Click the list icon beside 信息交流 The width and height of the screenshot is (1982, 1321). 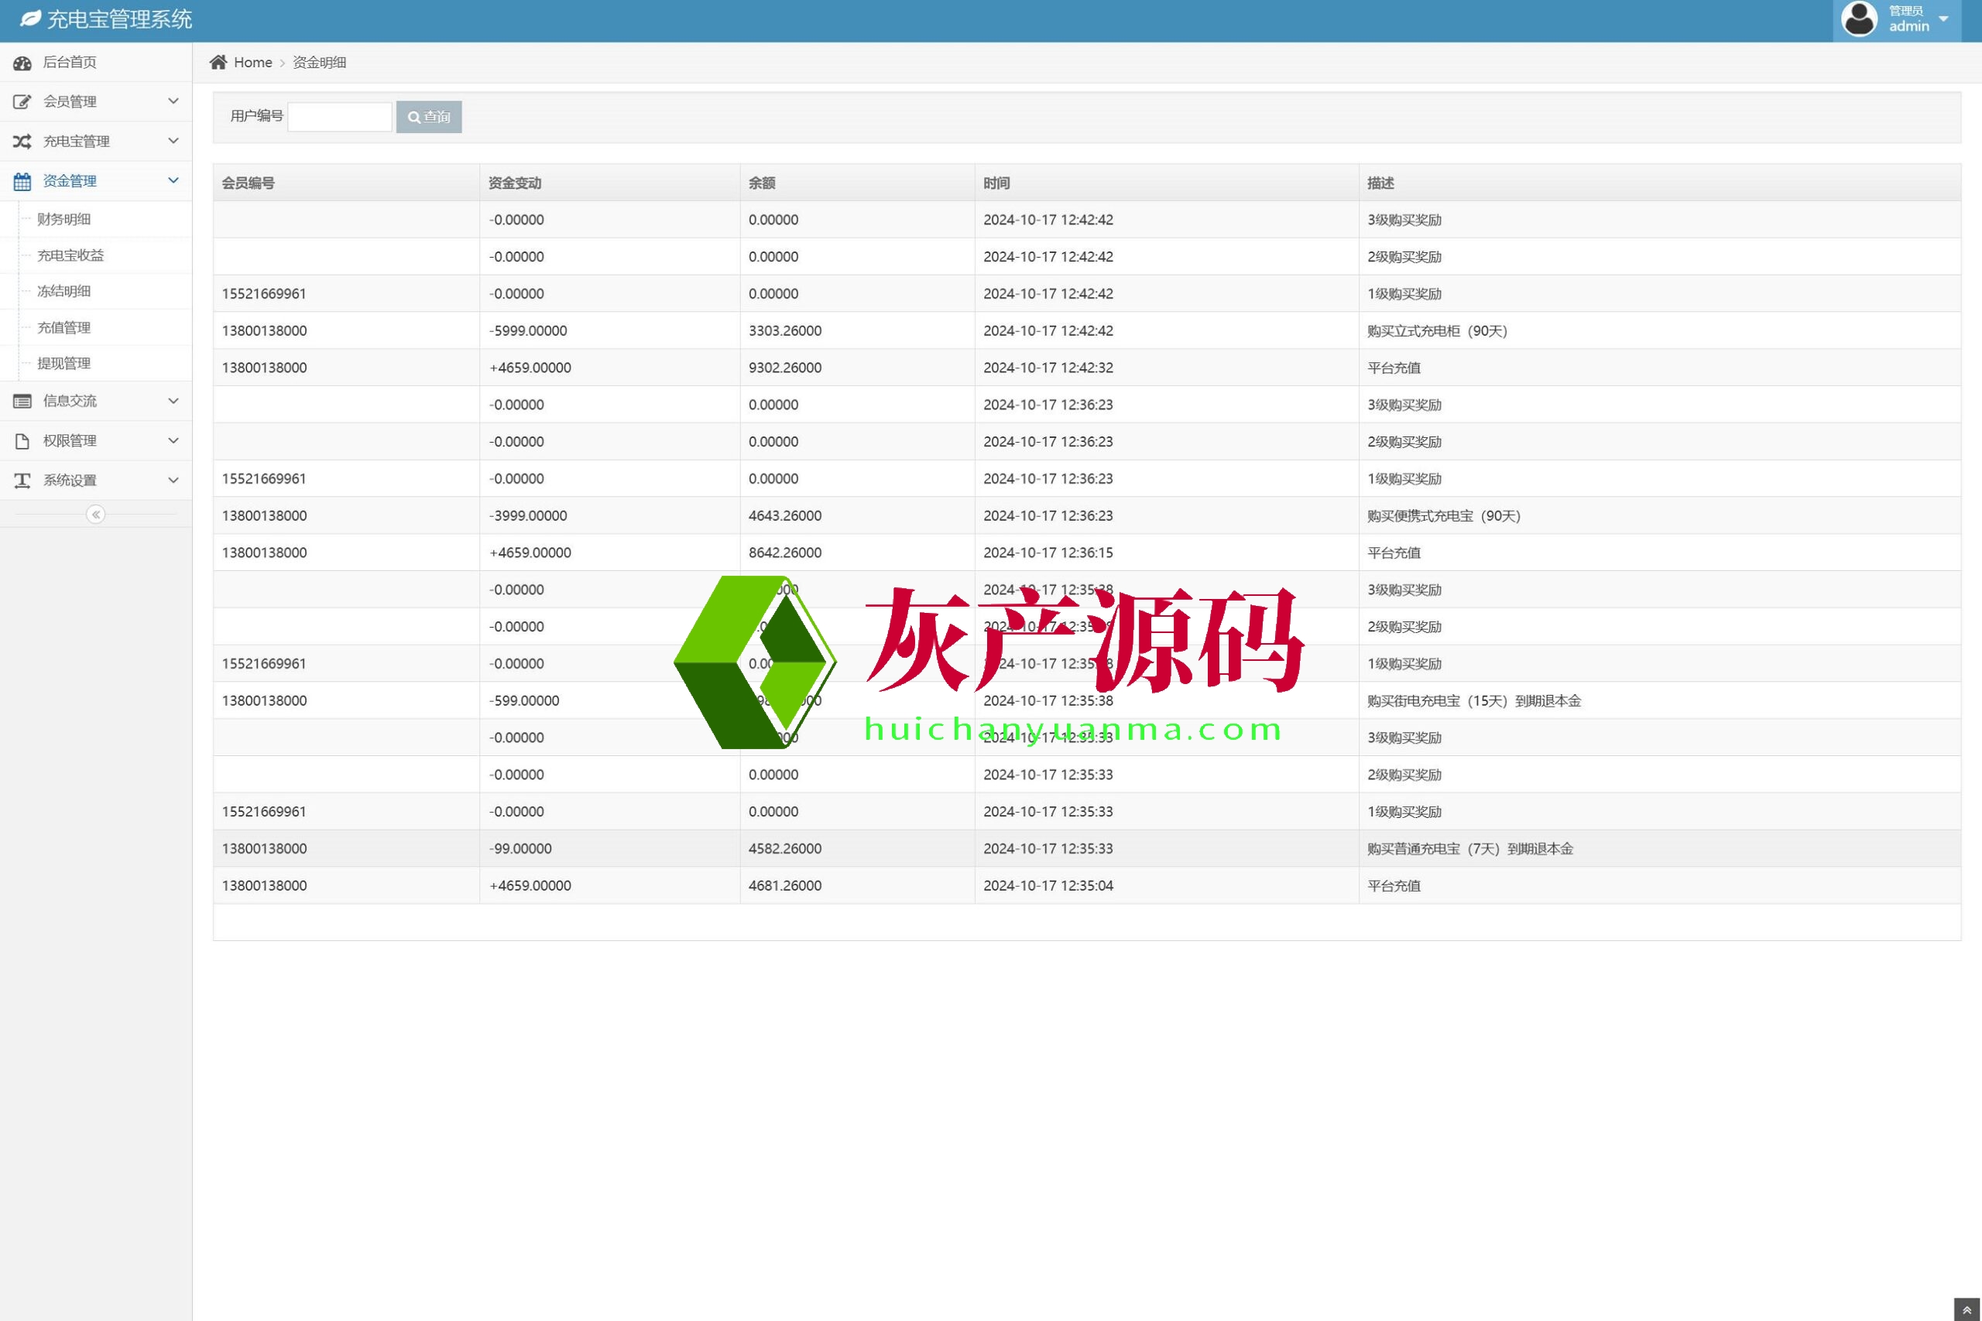pos(22,401)
